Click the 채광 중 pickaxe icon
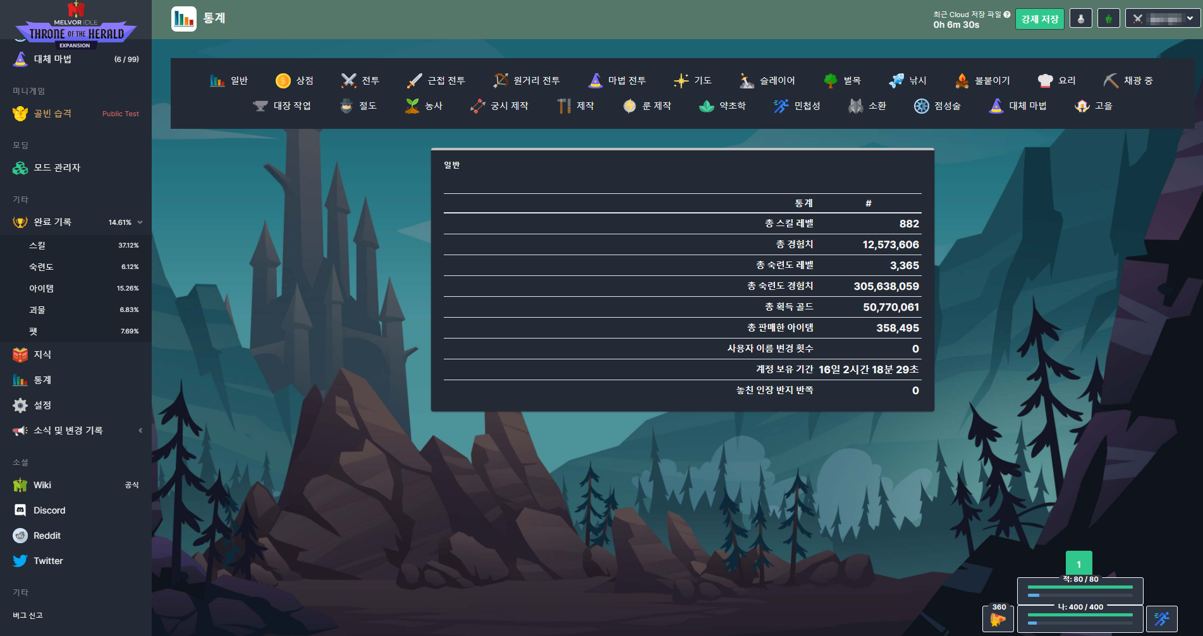1203x636 pixels. point(1111,80)
